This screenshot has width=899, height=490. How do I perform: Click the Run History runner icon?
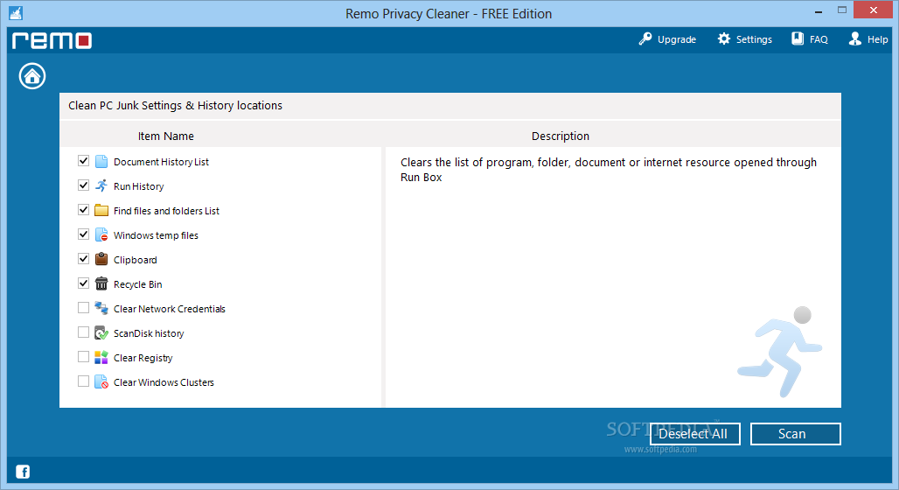(101, 185)
